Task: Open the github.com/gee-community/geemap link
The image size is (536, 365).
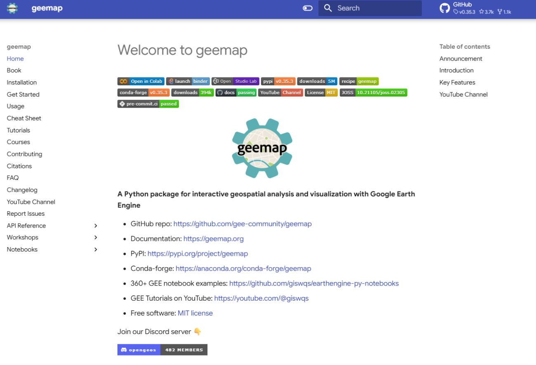Action: [x=242, y=224]
